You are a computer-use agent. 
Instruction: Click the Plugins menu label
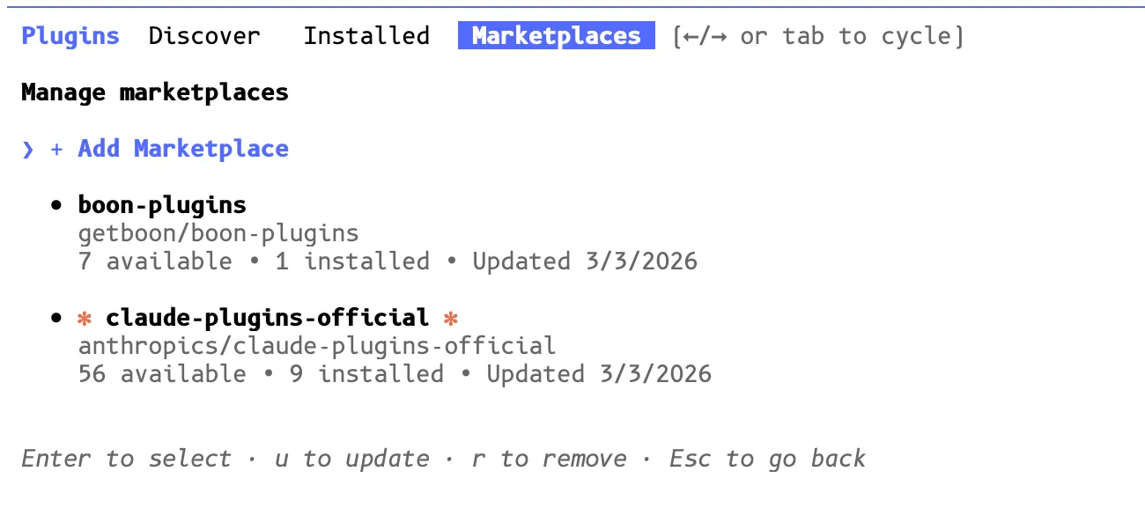point(70,35)
